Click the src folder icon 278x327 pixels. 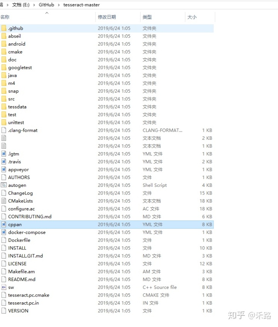coord(4,99)
